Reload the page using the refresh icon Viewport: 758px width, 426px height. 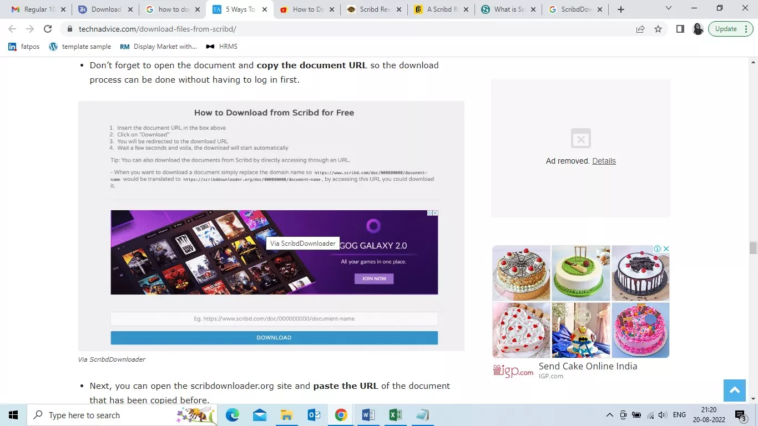tap(47, 29)
